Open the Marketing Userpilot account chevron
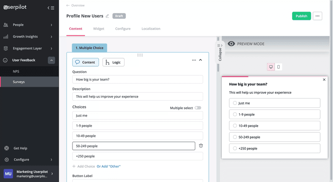The width and height of the screenshot is (333, 182). (x=52, y=174)
